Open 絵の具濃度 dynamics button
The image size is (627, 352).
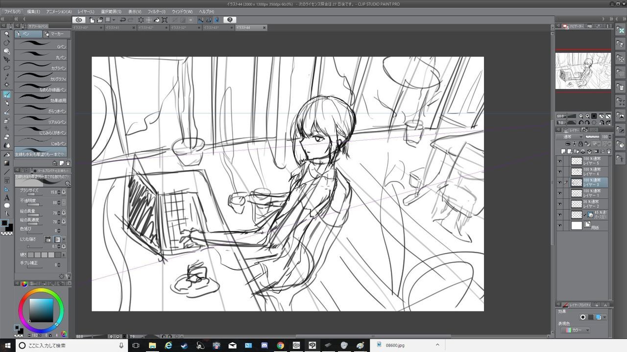pos(64,221)
